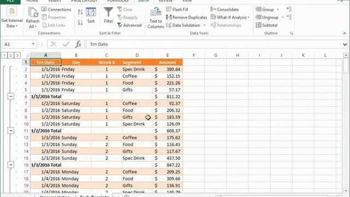Select the 437.50 amount cell

[167, 158]
